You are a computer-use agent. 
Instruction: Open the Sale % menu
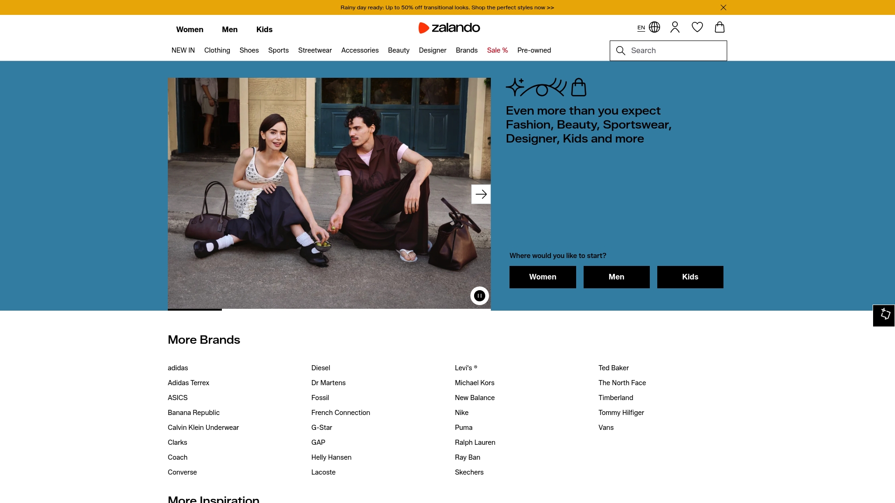(497, 50)
